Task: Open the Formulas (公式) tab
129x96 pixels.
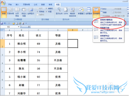Action: click(x=36, y=5)
